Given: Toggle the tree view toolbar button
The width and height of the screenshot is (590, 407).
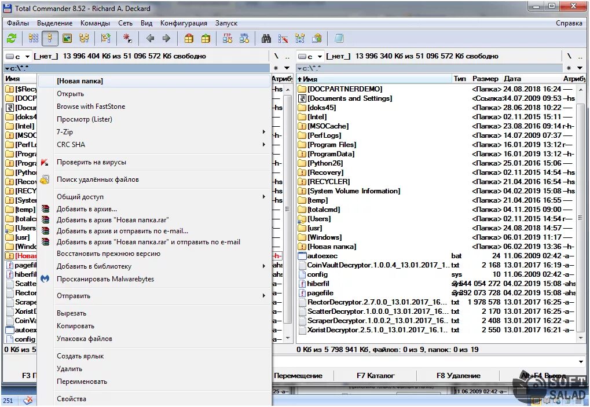Looking at the screenshot, I should 84,38.
